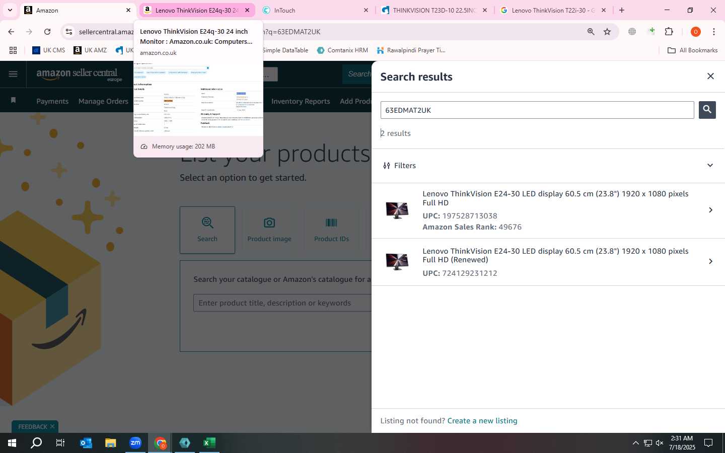Expand the Filters section
The height and width of the screenshot is (453, 725).
click(x=710, y=166)
